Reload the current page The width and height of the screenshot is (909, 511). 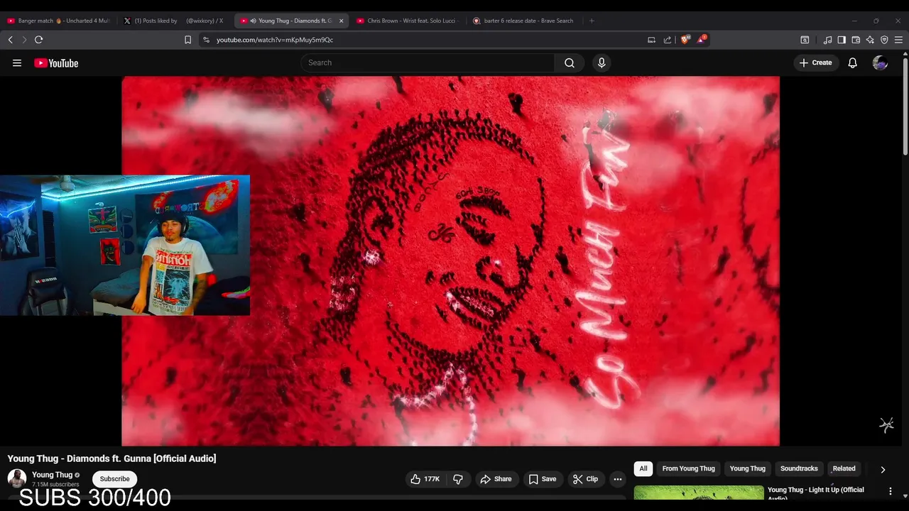38,40
